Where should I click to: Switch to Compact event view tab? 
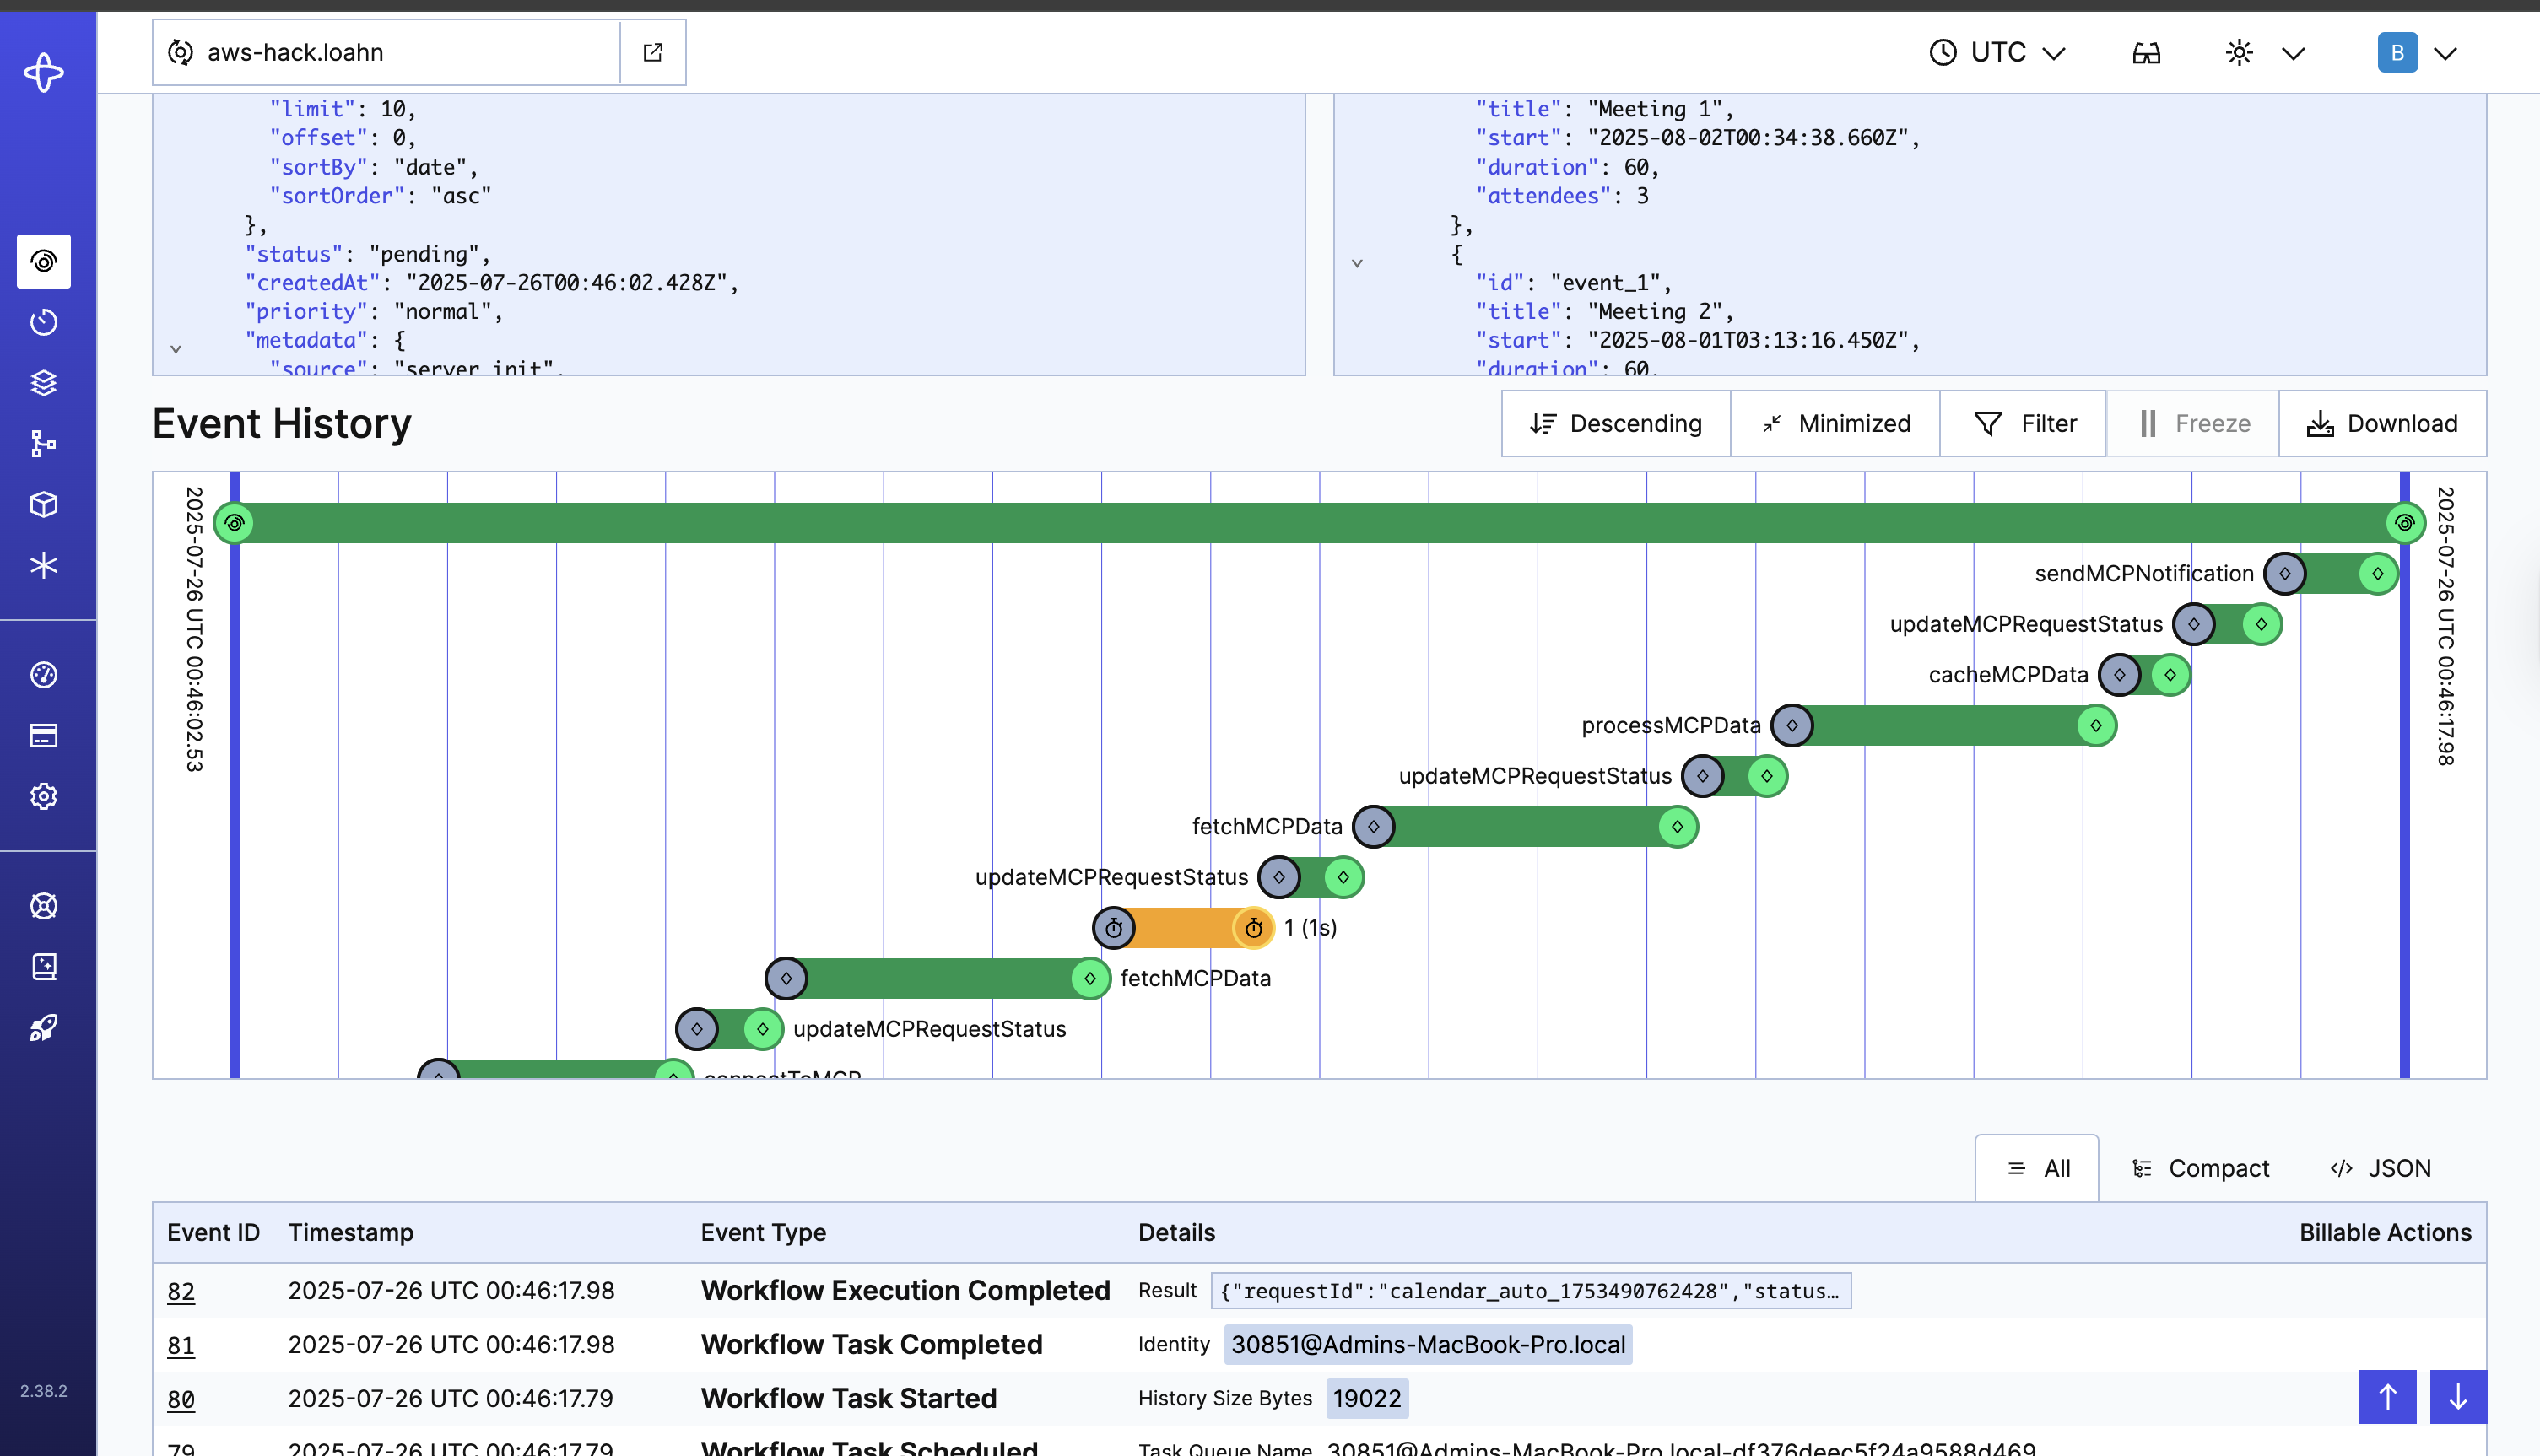click(2200, 1168)
